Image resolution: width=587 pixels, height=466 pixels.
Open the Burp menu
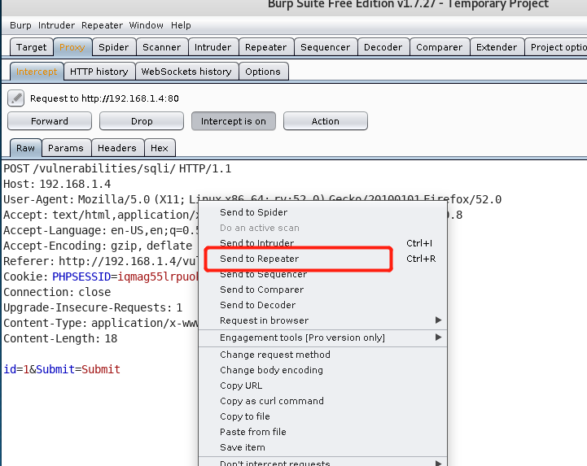click(20, 25)
